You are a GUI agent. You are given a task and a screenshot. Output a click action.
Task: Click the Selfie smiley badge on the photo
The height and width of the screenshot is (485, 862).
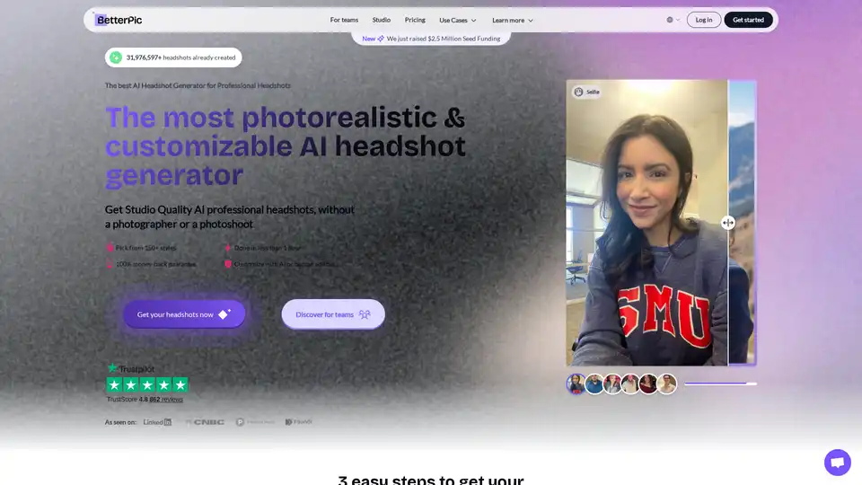click(x=579, y=92)
